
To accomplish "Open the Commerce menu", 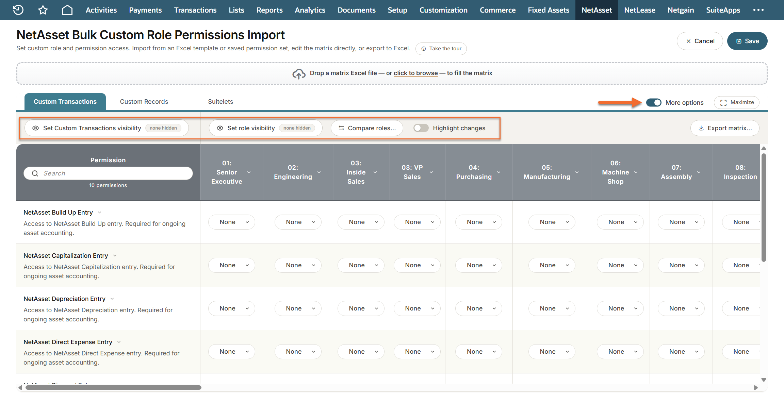I will [x=497, y=10].
